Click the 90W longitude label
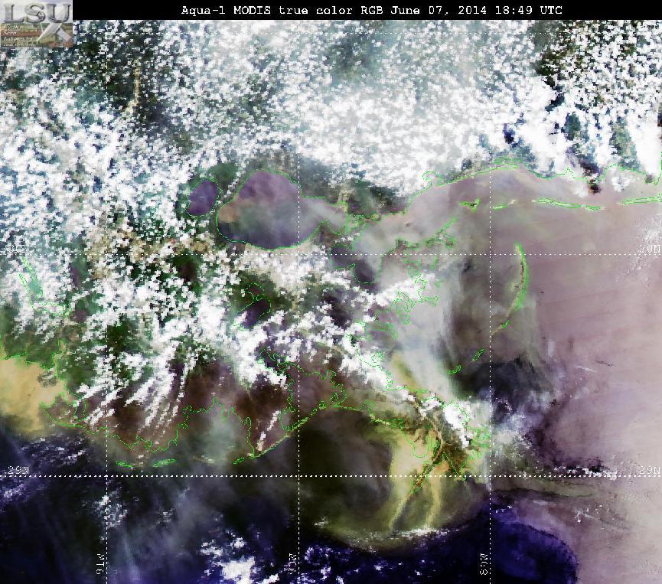 pos(294,564)
